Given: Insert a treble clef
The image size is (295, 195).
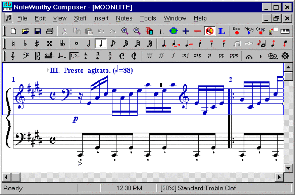Looking at the screenshot, I should point(13,56).
